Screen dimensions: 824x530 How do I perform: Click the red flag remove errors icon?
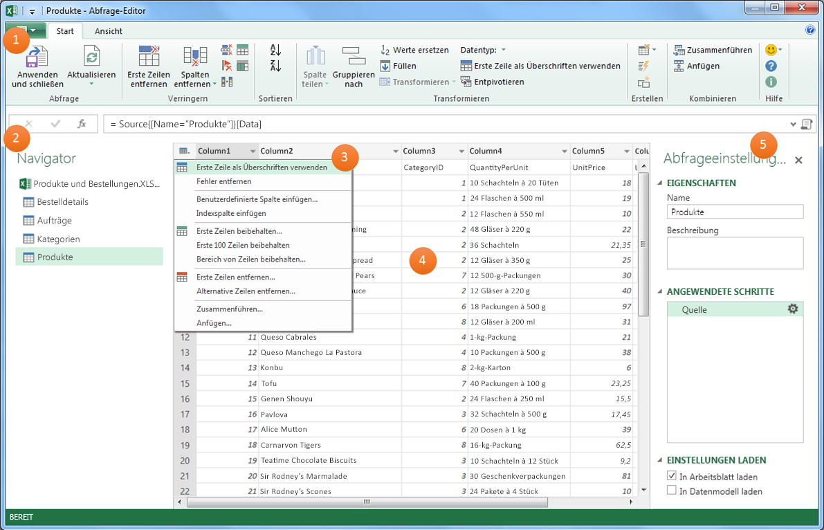[227, 66]
